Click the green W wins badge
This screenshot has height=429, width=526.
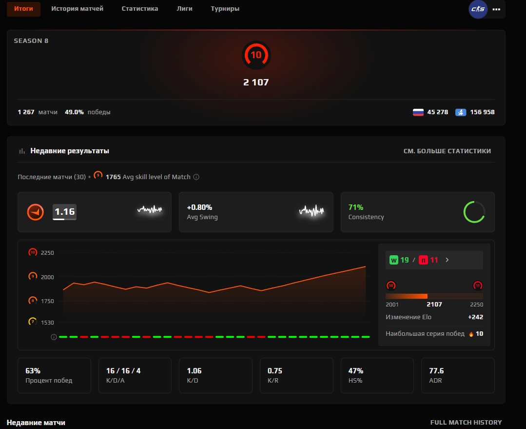pos(394,260)
